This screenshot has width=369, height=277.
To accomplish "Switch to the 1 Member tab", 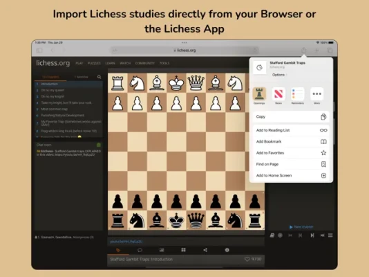I will point(81,77).
